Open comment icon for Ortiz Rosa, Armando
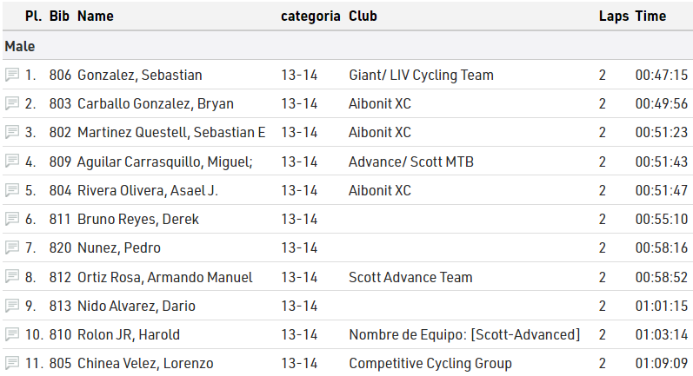 (12, 277)
